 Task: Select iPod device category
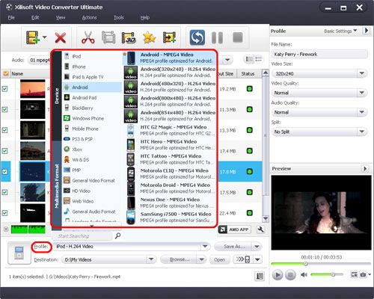pyautogui.click(x=92, y=56)
